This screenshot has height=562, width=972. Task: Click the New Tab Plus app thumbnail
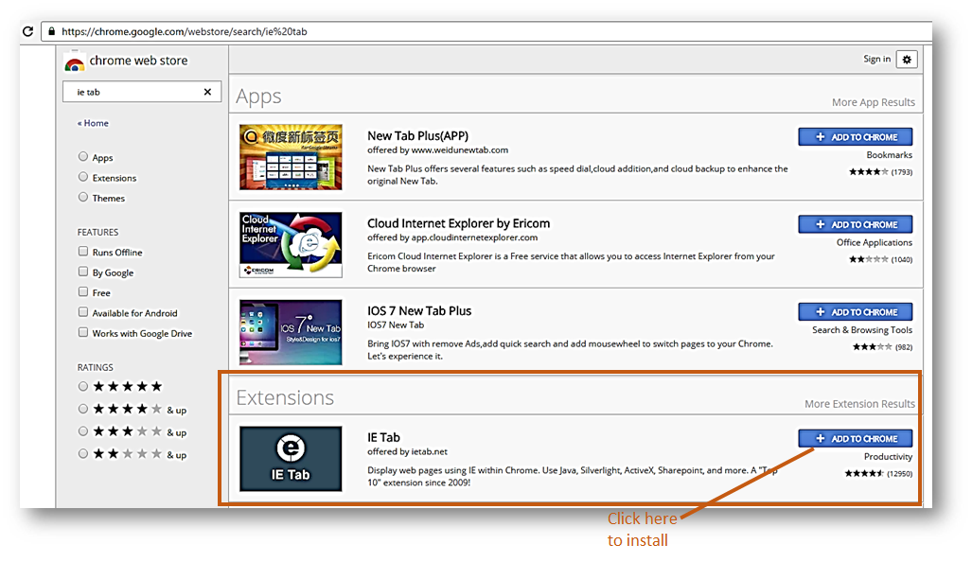coord(291,157)
